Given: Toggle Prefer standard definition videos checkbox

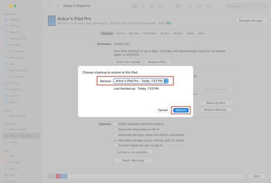Looking at the screenshot, I should pos(116,124).
